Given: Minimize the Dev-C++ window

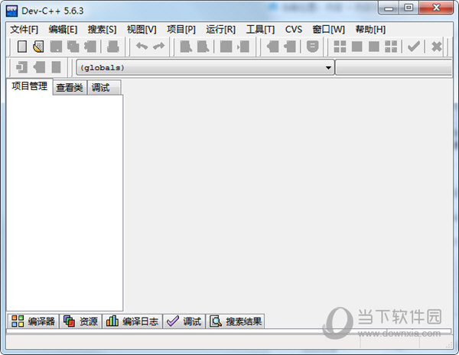Looking at the screenshot, I should tap(389, 8).
